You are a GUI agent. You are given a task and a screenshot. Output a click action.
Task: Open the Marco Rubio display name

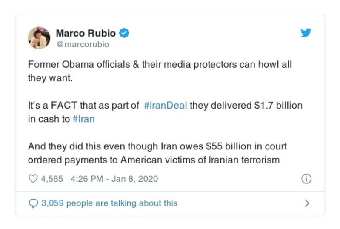(x=86, y=33)
